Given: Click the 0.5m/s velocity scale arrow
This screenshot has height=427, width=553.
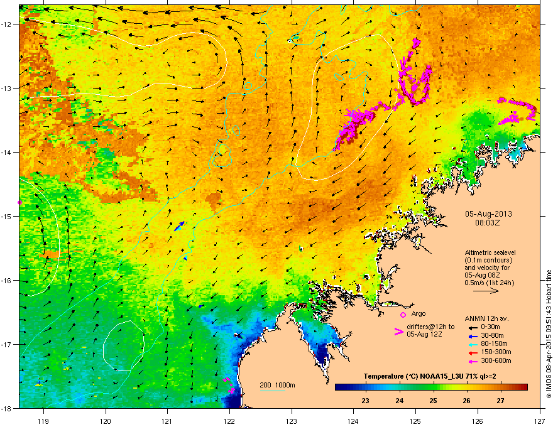Looking at the screenshot, I should point(486,291).
